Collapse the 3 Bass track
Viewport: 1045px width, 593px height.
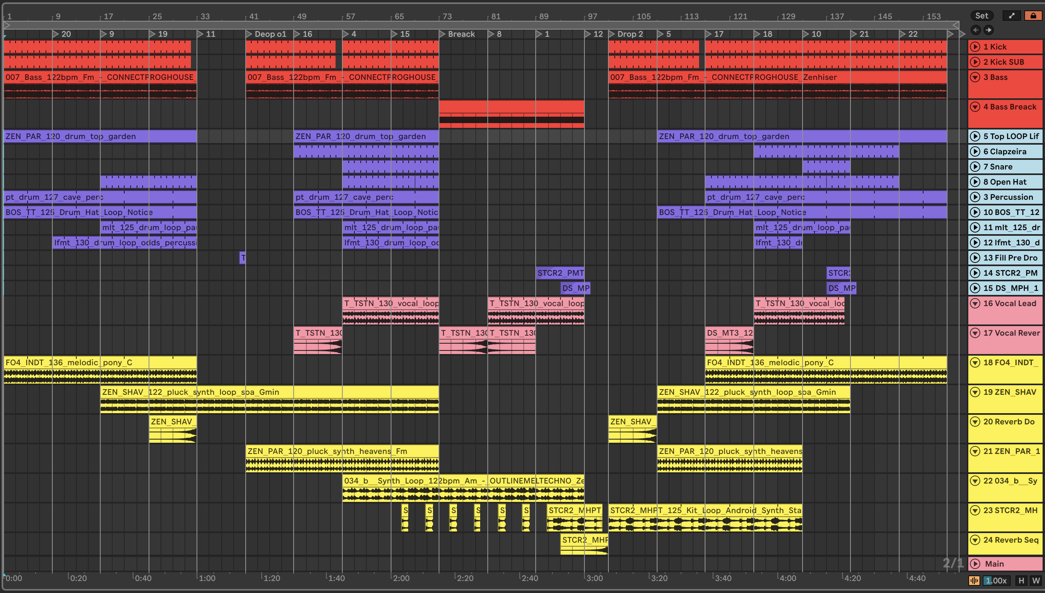975,77
